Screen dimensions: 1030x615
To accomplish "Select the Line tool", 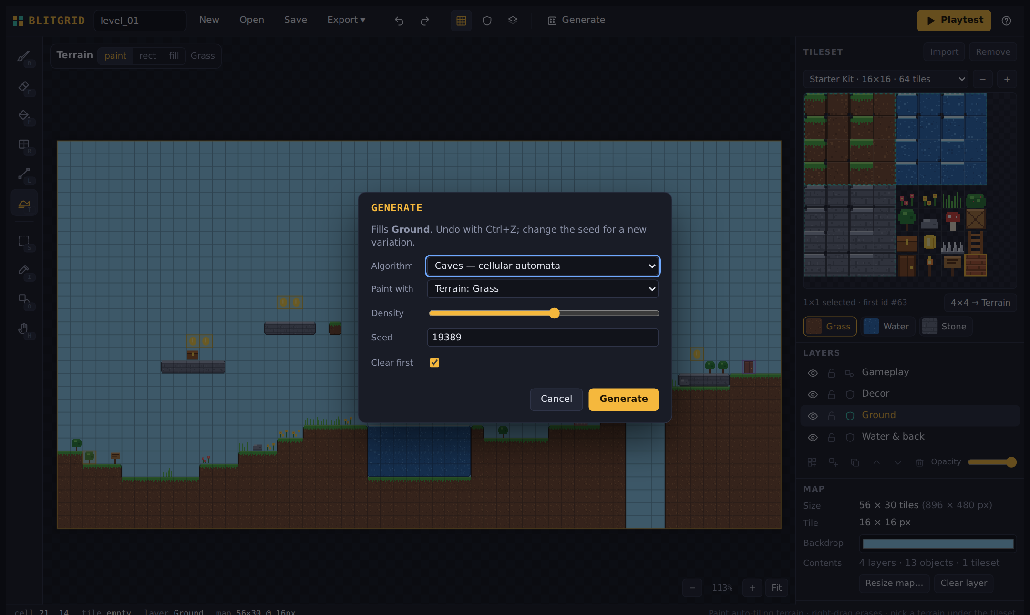I will point(24,174).
